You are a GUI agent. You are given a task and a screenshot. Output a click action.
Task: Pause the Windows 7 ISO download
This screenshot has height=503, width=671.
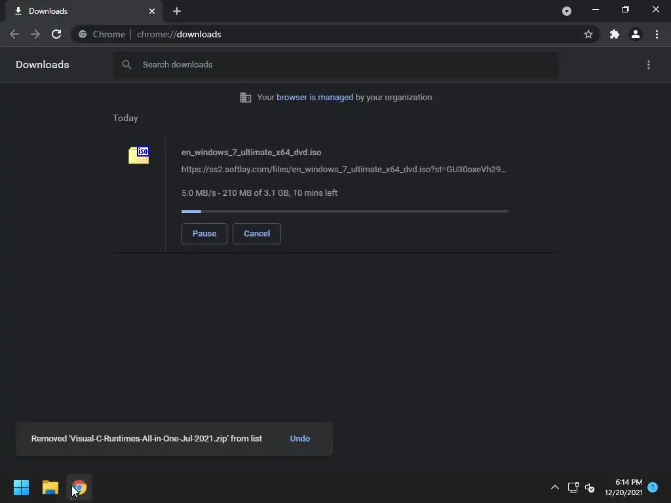coord(204,234)
